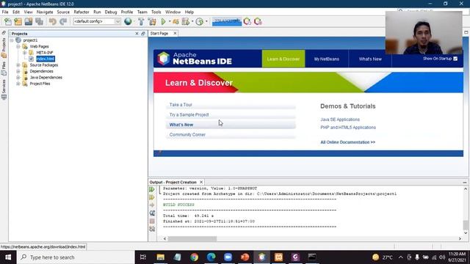Click the Try a Sample Project link

tap(189, 114)
